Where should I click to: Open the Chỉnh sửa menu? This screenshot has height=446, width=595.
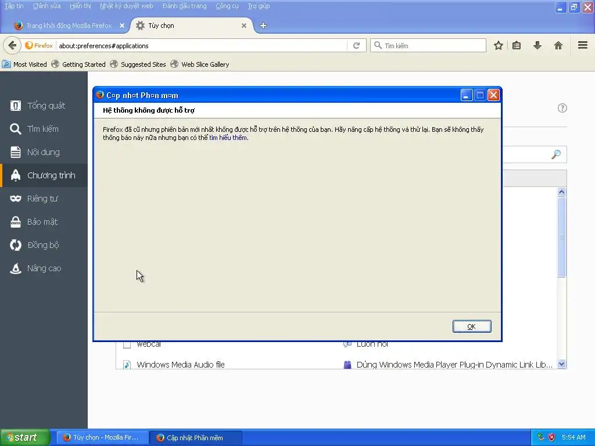pos(46,6)
